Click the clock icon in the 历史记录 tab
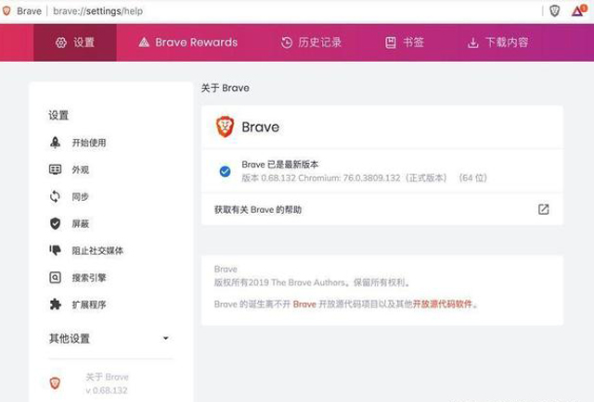The width and height of the screenshot is (594, 402). tap(287, 43)
